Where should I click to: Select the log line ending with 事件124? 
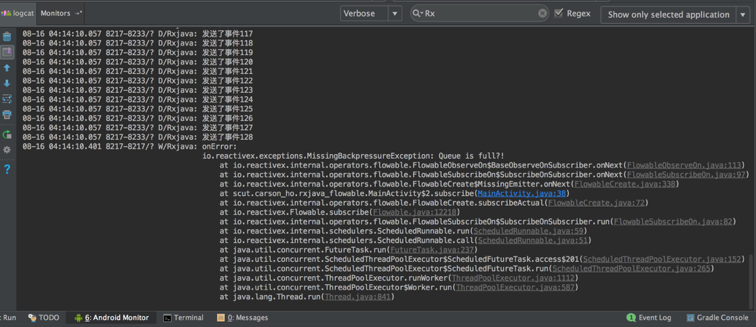coord(138,100)
